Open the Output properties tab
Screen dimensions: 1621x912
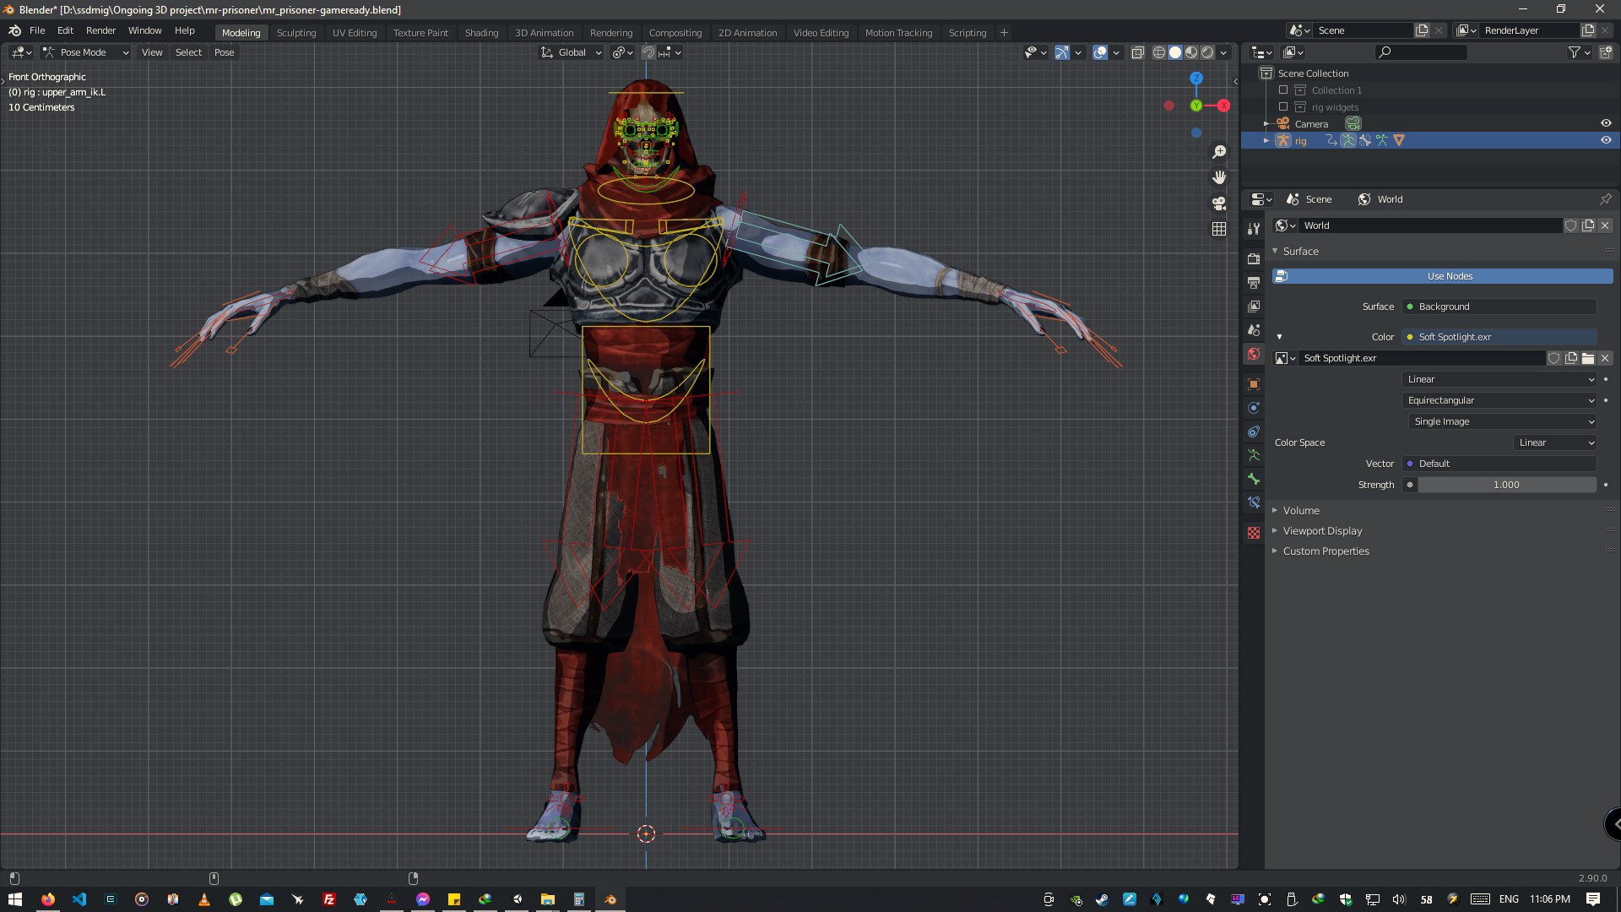click(1254, 282)
